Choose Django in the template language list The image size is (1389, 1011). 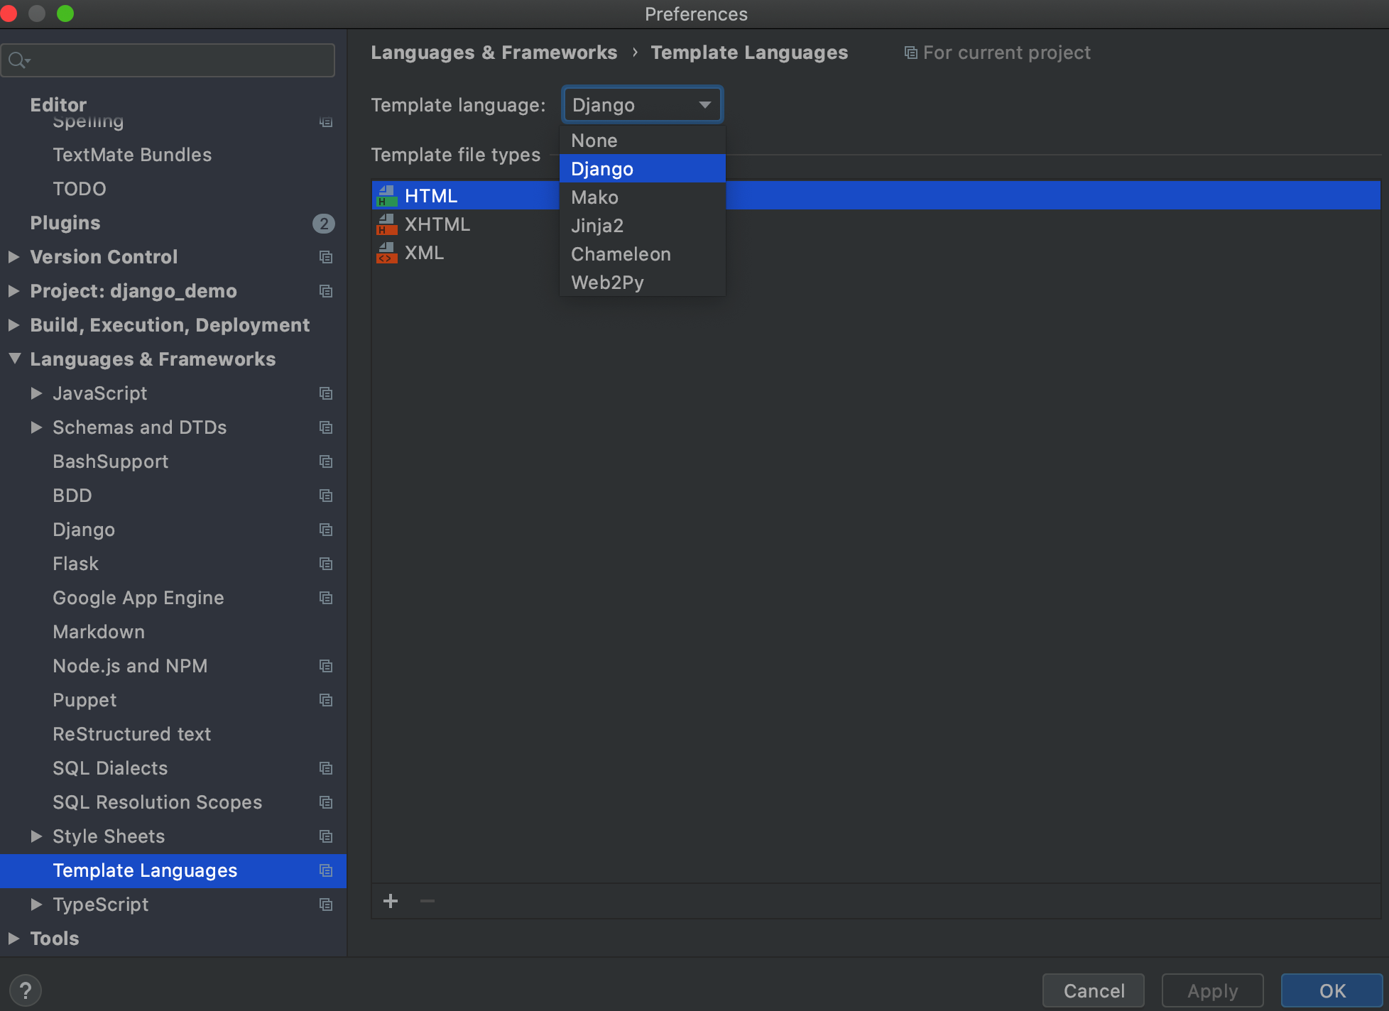[642, 169]
